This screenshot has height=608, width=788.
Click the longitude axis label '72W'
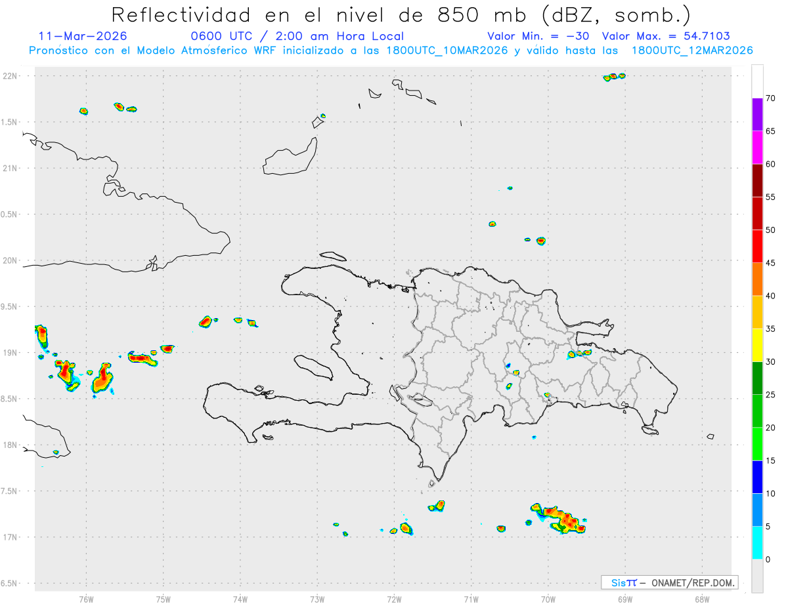394,599
